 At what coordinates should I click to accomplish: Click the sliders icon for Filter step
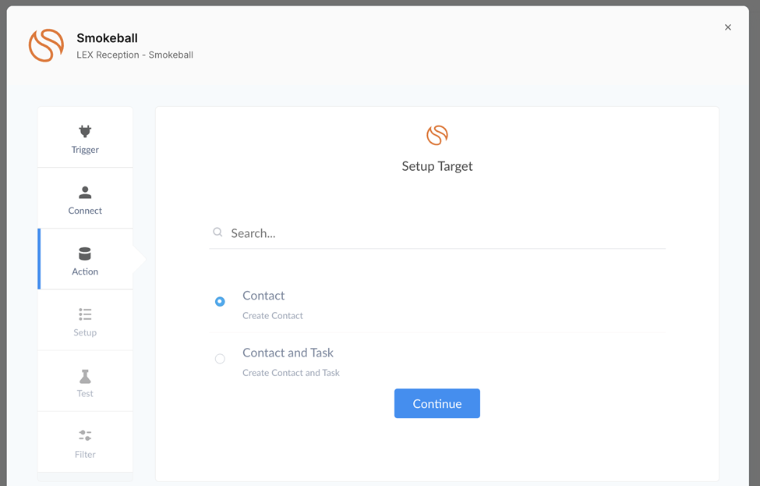(x=85, y=436)
